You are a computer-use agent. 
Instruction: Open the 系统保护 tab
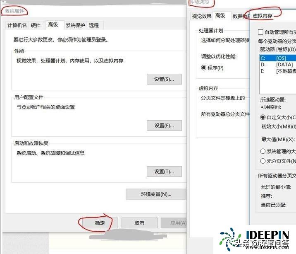[x=75, y=25]
